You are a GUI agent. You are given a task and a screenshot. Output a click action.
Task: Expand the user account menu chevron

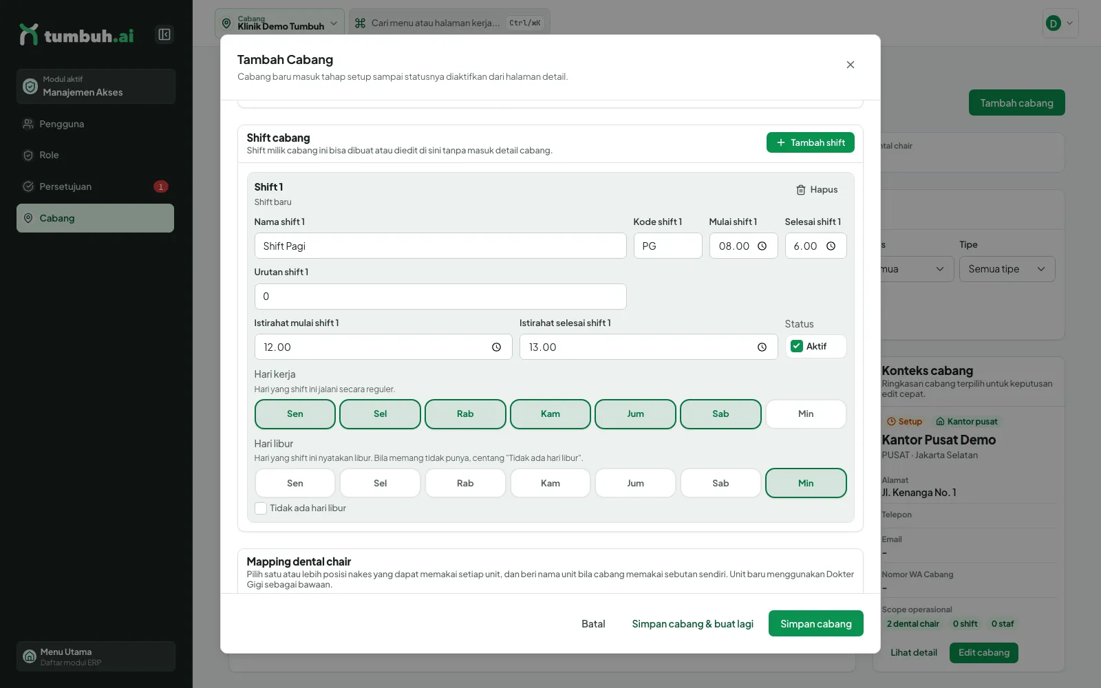1069,23
